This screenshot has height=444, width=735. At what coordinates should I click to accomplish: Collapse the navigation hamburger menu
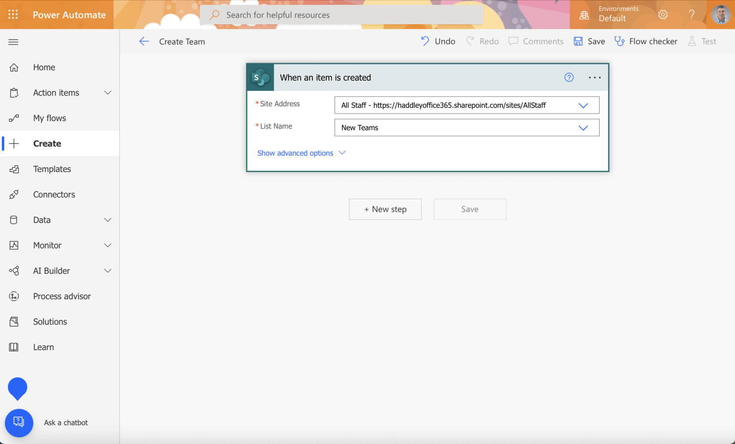click(13, 42)
